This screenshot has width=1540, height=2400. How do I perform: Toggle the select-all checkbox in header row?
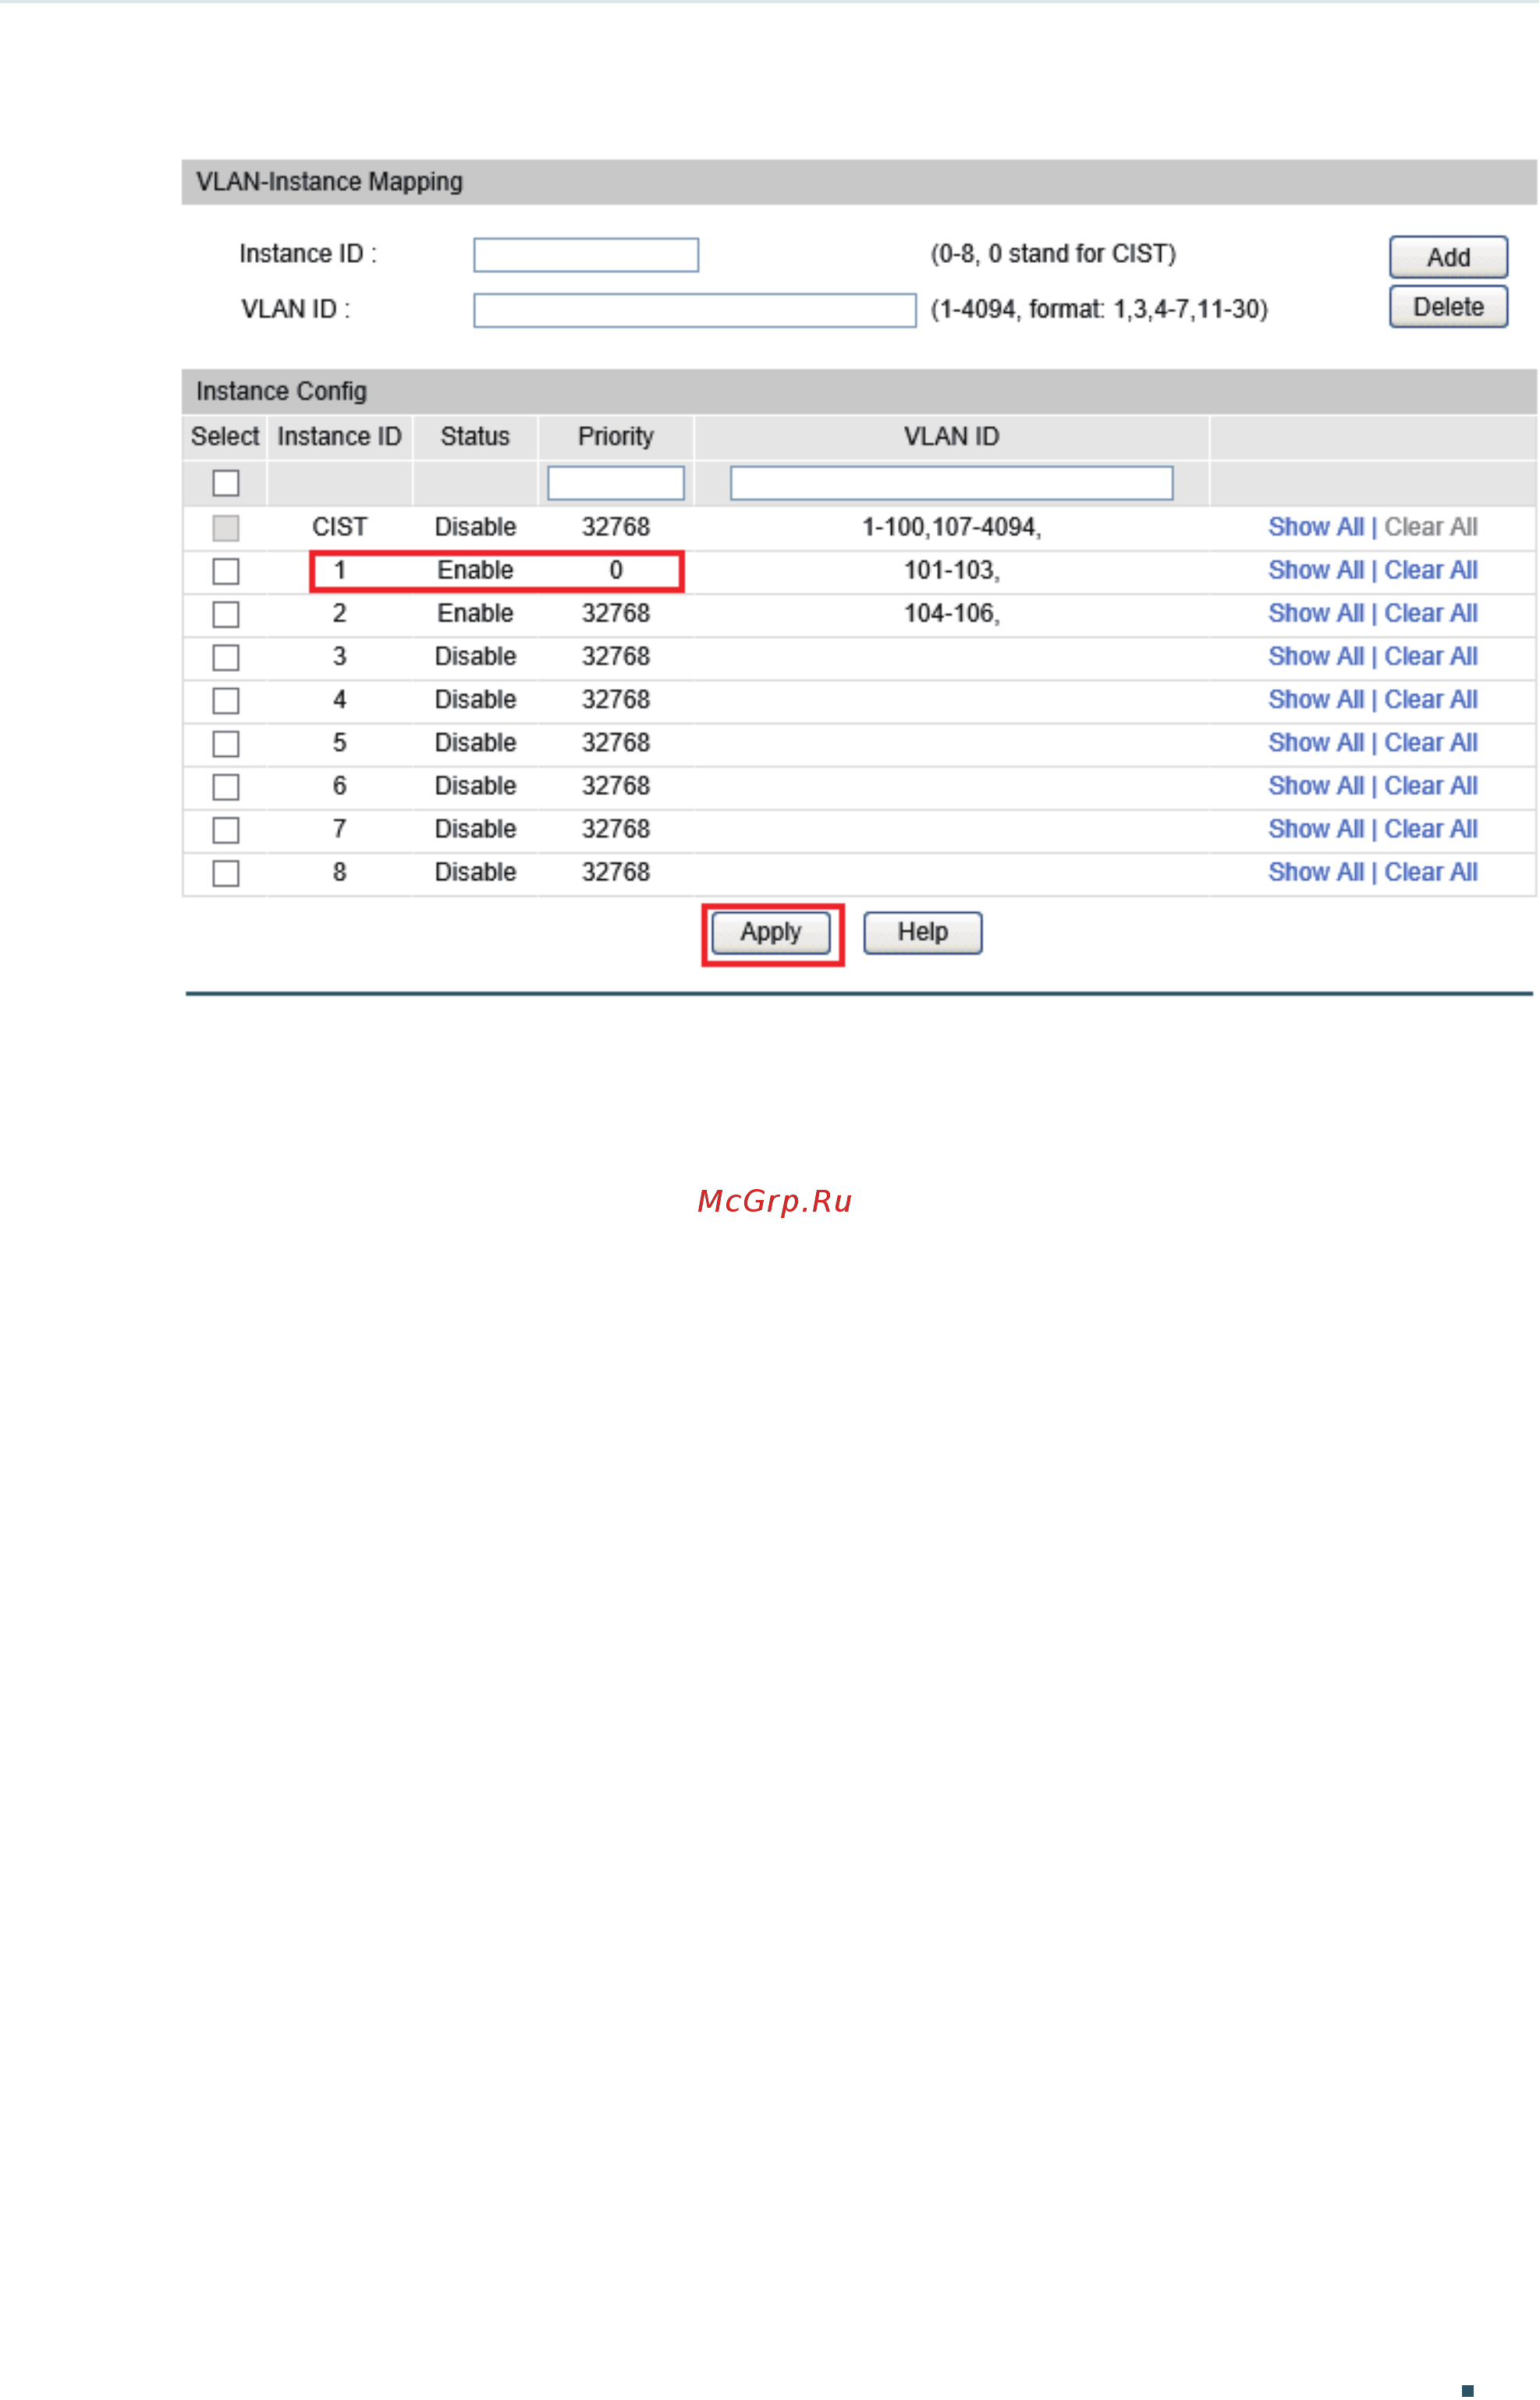226,483
